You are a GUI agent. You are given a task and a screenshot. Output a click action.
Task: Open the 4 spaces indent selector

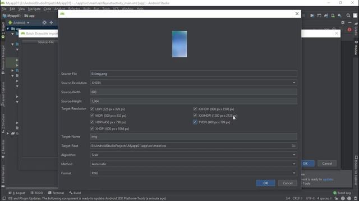[324, 198]
